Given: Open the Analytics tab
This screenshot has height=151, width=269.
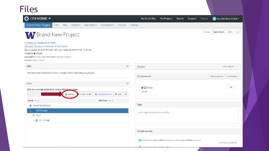Looking at the screenshot, I should tap(76, 25).
